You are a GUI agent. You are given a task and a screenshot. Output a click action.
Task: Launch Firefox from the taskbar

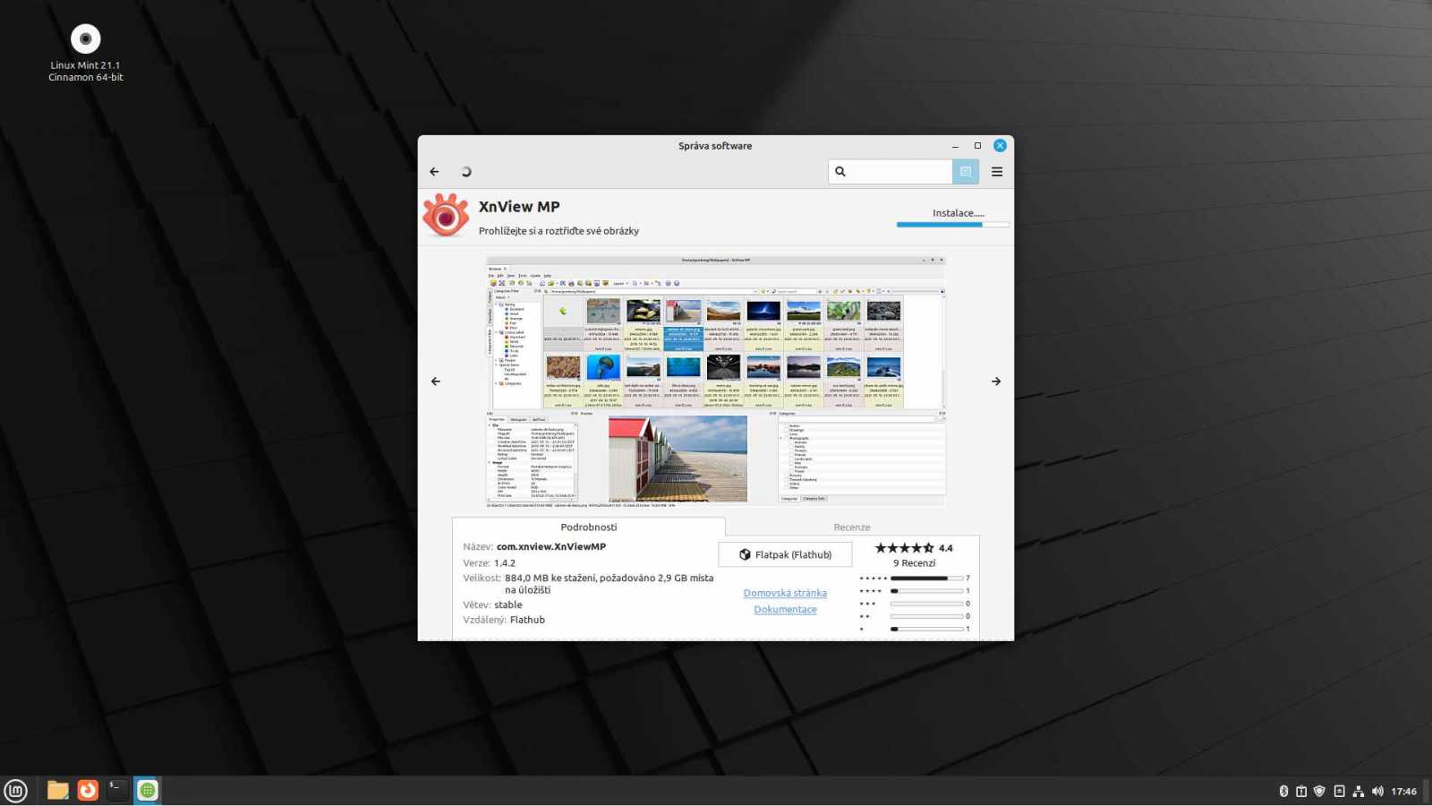point(88,791)
